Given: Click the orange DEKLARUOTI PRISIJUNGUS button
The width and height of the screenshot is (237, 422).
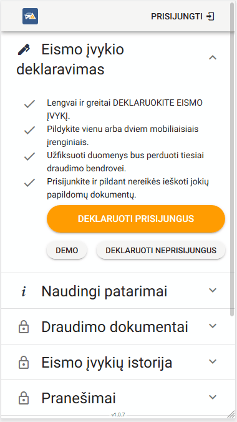Looking at the screenshot, I should coord(136,219).
